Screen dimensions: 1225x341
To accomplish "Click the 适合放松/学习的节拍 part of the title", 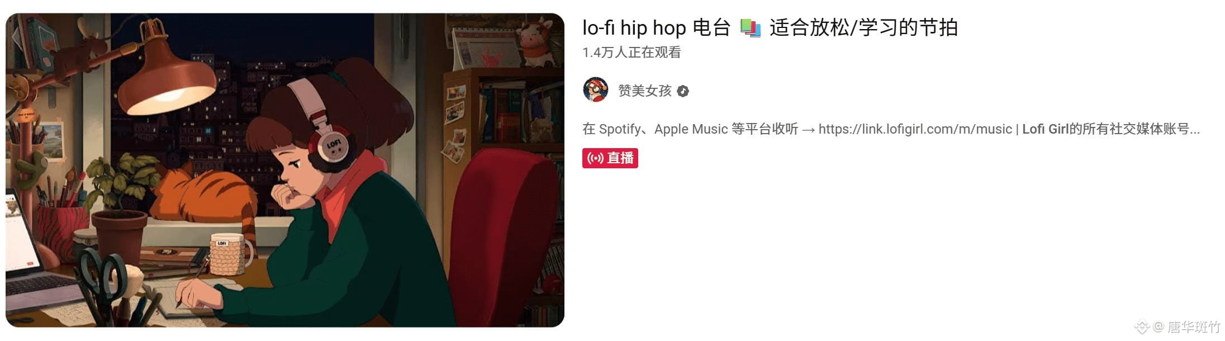I will point(863,28).
